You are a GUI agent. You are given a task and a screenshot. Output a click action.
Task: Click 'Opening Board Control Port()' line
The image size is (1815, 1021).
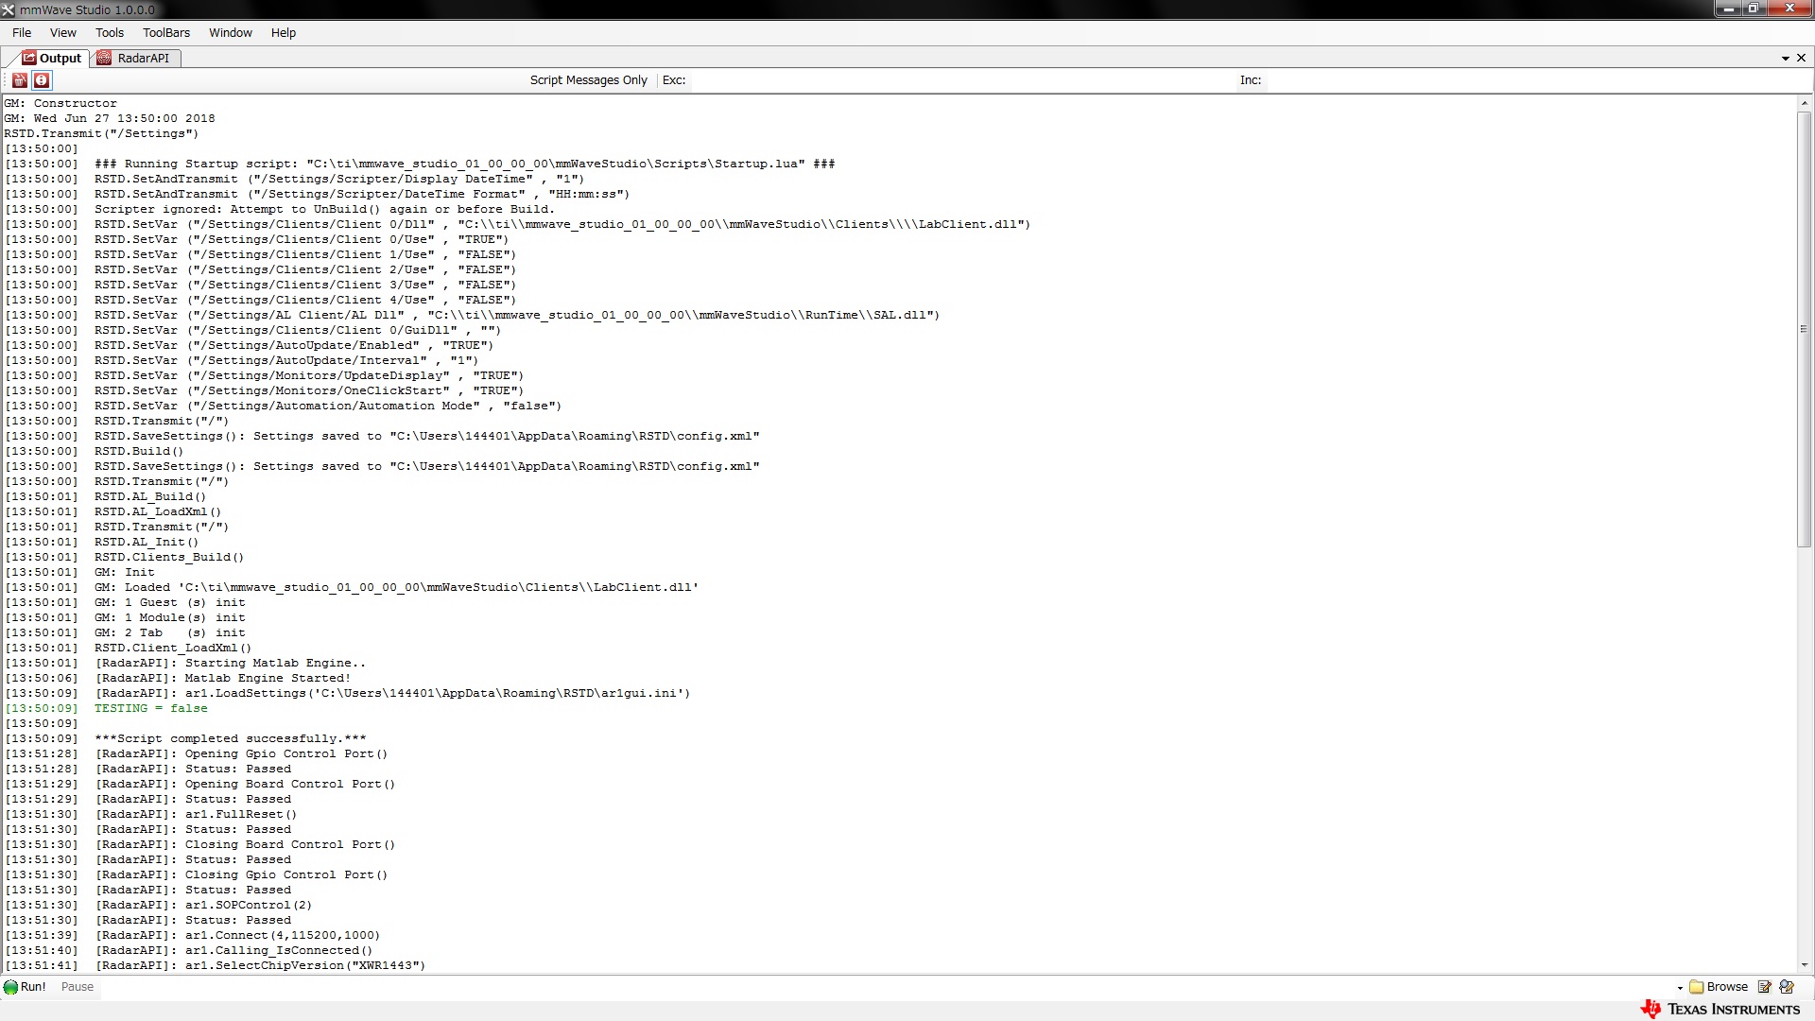[x=245, y=784]
